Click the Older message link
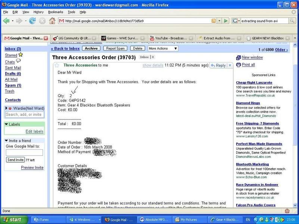 point(281,50)
